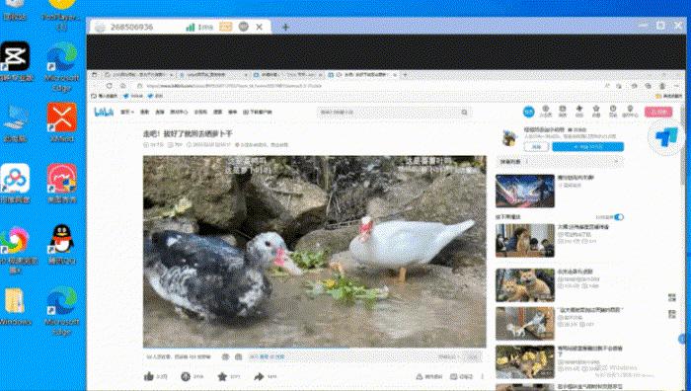Open the Baidu Netdisk desktop shortcut

click(16, 179)
